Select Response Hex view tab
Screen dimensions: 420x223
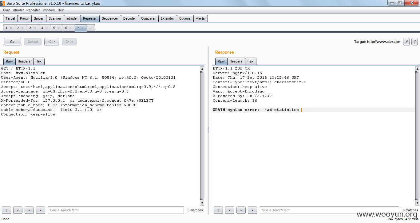tap(251, 61)
